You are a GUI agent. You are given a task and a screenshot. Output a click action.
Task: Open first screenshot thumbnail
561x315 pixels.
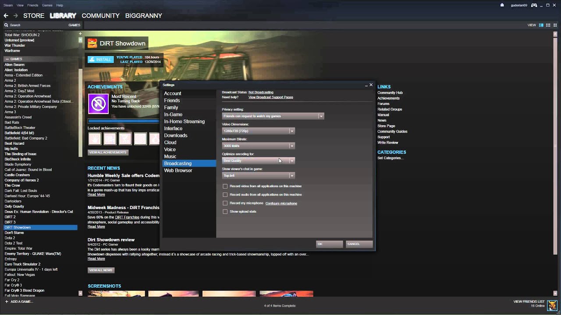tap(116, 294)
